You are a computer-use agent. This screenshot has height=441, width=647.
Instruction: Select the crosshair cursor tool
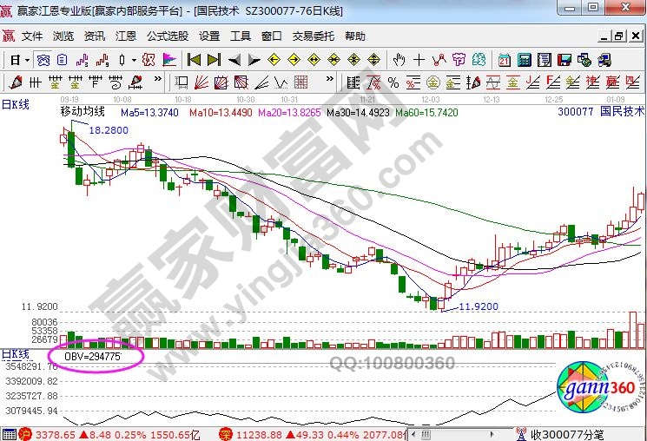click(x=419, y=60)
